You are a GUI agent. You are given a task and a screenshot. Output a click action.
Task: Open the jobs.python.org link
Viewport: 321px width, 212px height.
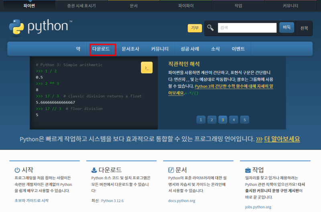258,207
